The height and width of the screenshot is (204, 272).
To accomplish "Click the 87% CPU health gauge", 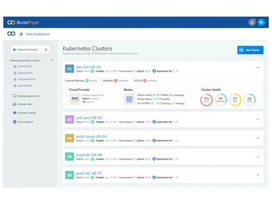I will (x=206, y=100).
